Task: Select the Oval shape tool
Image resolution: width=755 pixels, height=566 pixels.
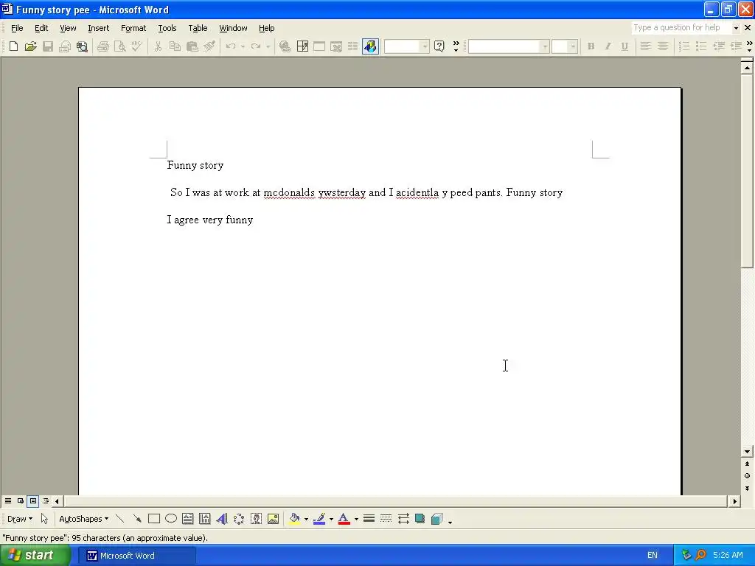Action: 171,518
